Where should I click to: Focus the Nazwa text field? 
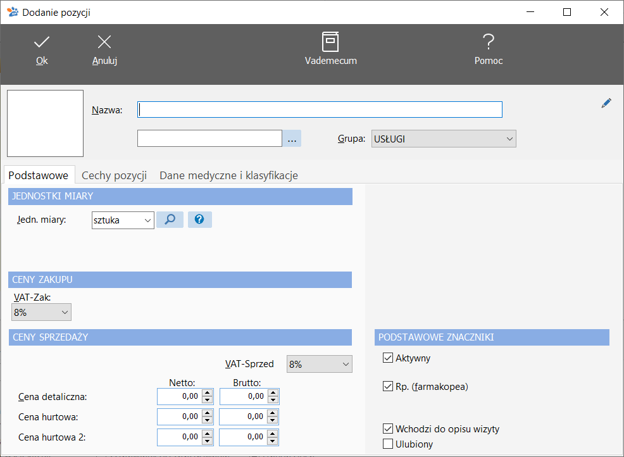[x=320, y=110]
